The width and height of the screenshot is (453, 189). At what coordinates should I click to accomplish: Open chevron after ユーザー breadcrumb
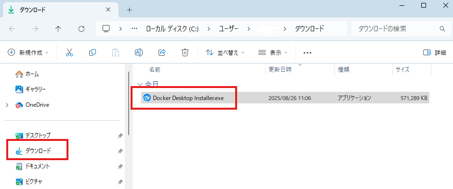(x=249, y=29)
